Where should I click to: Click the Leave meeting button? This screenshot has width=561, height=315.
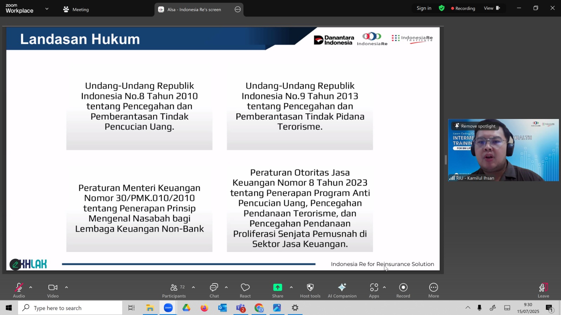(x=543, y=290)
